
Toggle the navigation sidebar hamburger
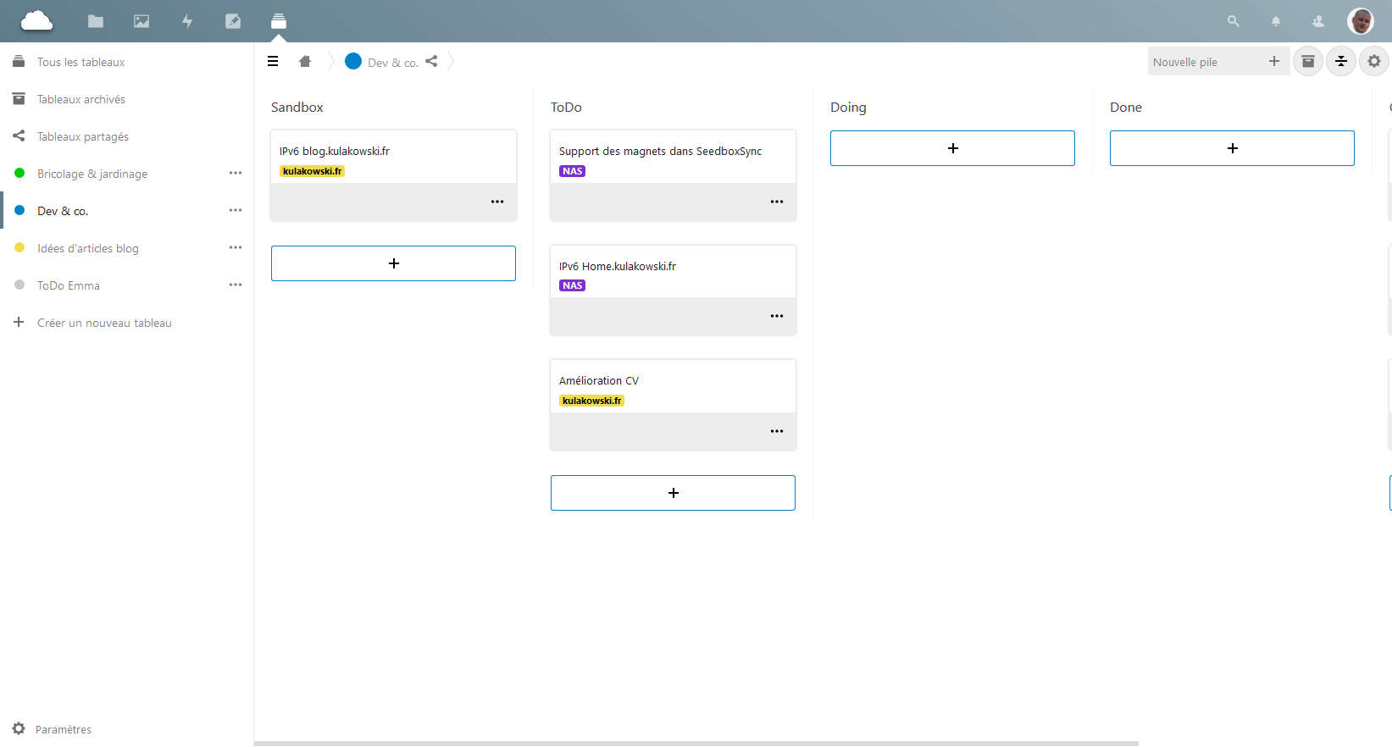[273, 61]
